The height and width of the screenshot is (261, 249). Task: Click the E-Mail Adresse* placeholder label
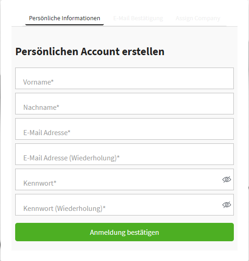point(47,133)
